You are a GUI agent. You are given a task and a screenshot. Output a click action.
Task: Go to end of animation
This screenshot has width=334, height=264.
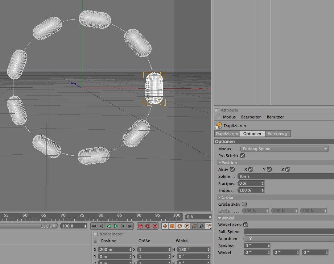(130, 226)
